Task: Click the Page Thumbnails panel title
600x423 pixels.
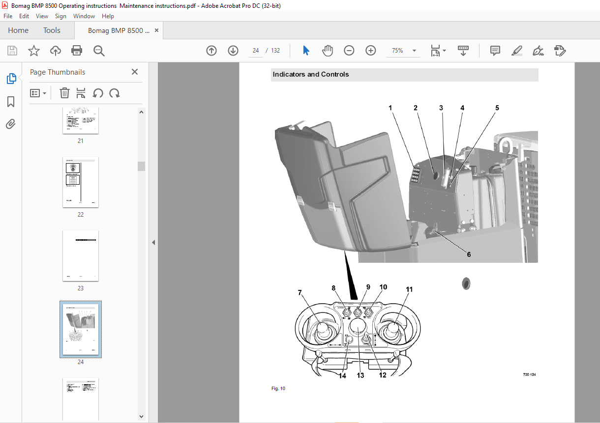Action: [x=58, y=72]
